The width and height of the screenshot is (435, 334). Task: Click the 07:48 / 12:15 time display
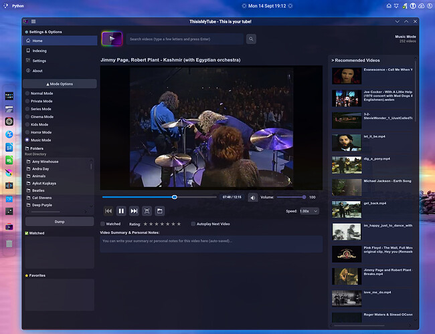pyautogui.click(x=232, y=197)
